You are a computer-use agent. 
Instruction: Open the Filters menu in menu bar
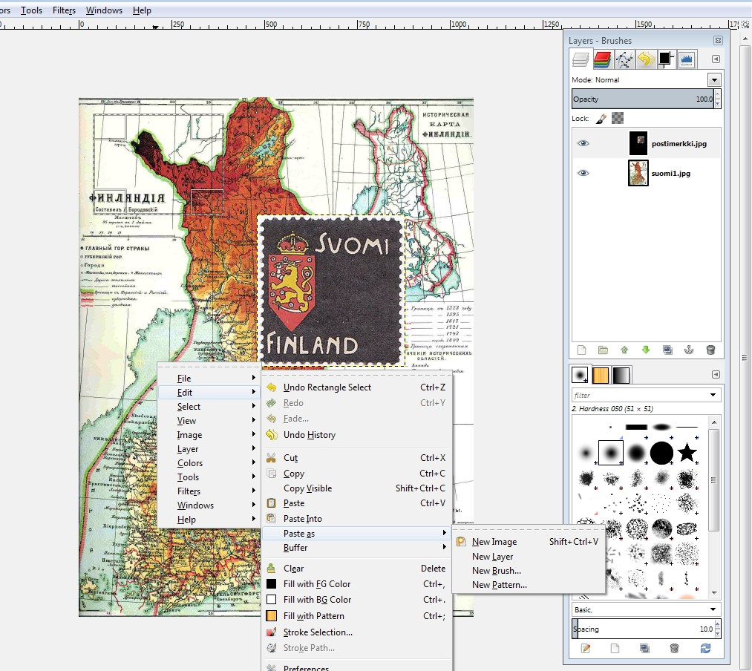(64, 10)
